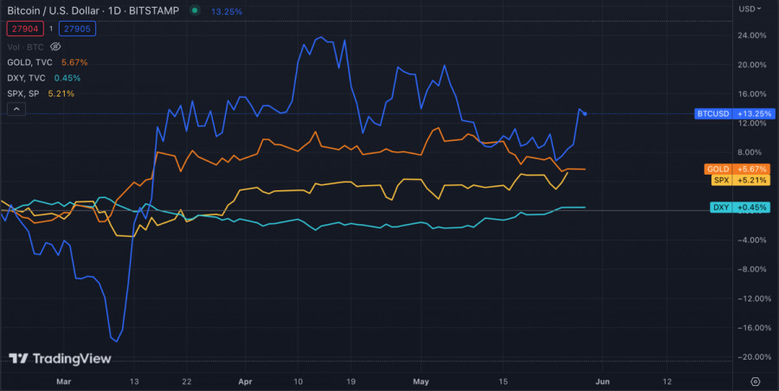This screenshot has height=391, width=779.
Task: Click the blue buy price 27905 button
Action: pos(77,29)
